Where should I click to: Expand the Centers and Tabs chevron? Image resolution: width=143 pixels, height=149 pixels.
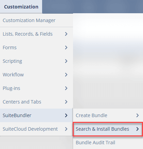[66, 102]
